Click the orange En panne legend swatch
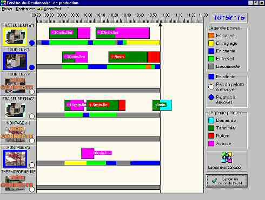265x200 pixels. (x=211, y=36)
